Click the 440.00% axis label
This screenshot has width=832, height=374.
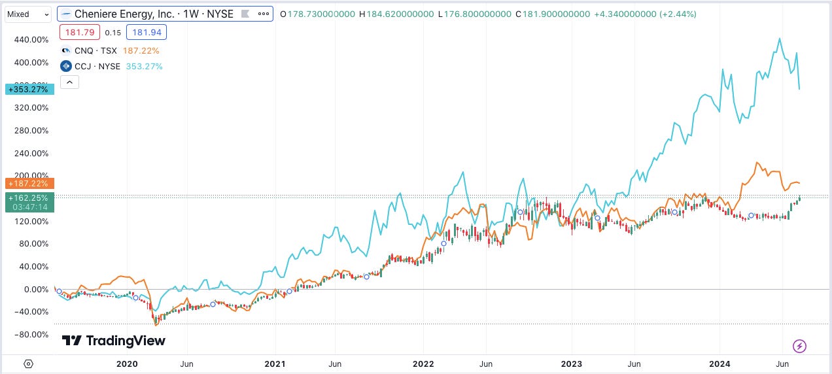[31, 40]
